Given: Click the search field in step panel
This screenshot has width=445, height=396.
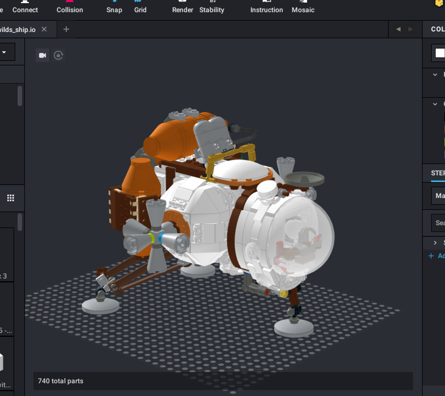Looking at the screenshot, I should point(438,223).
